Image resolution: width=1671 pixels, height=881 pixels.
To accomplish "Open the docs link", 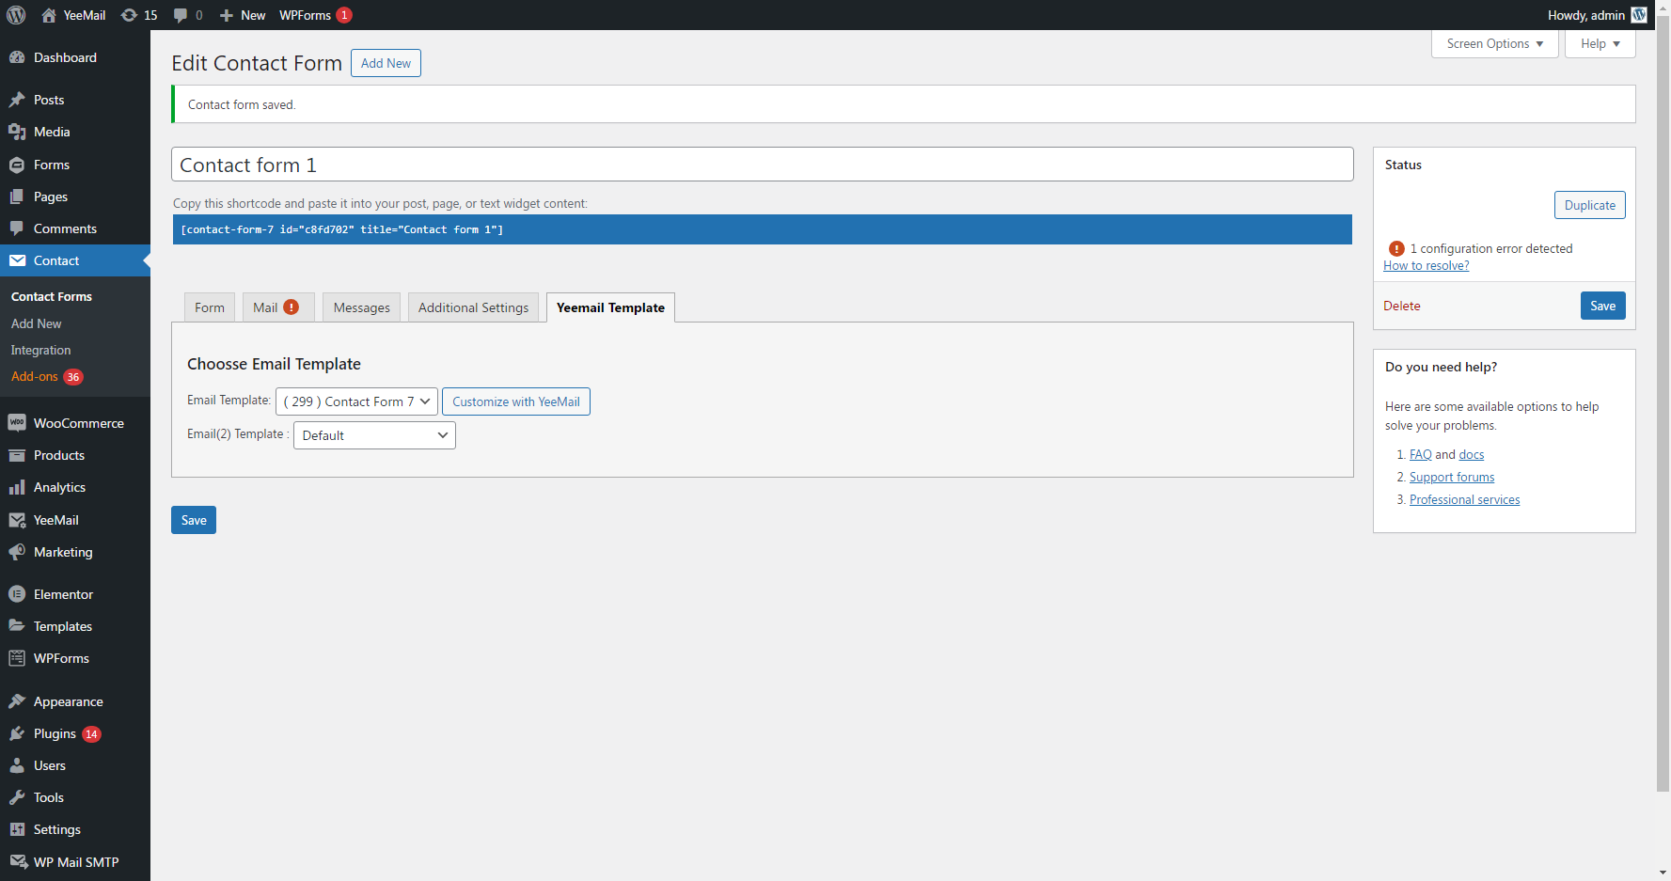I will click(x=1472, y=454).
